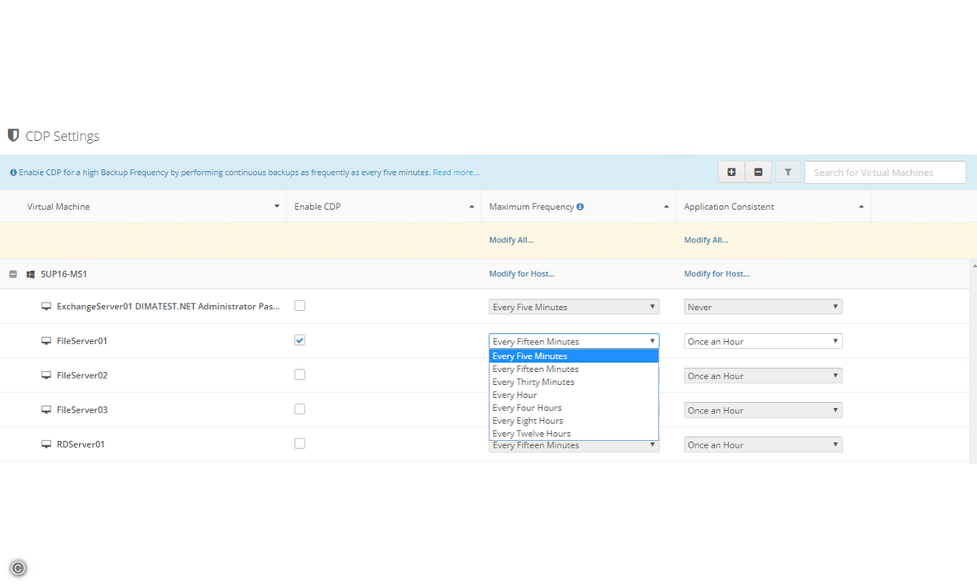
Task: Open Virtual Machine column menu arrow
Action: 277,207
